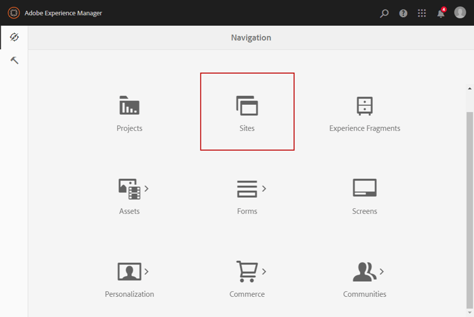The image size is (474, 317).
Task: Open the Screens monitor icon
Action: tap(365, 188)
